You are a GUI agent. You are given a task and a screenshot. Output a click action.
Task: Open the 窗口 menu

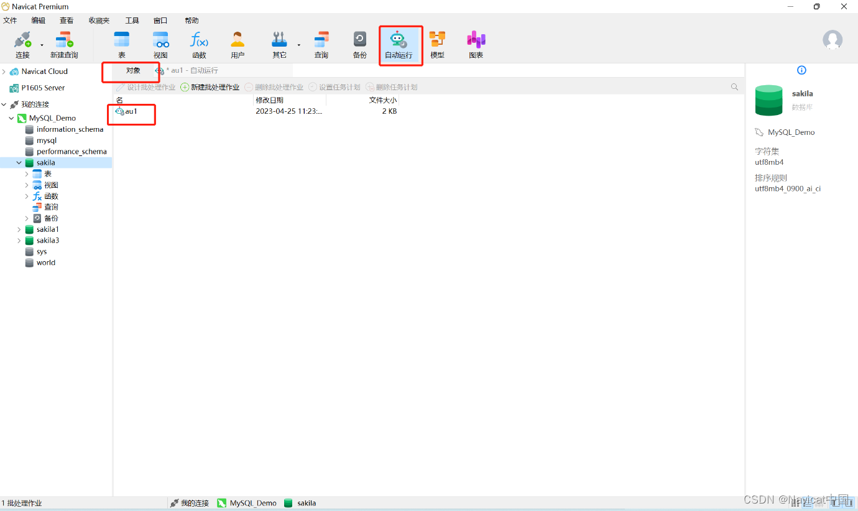coord(160,21)
